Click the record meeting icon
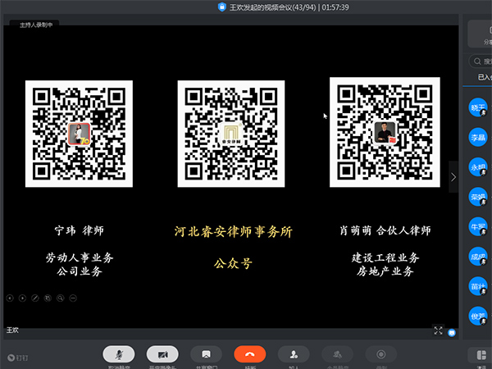The height and width of the screenshot is (369, 492). 380,353
